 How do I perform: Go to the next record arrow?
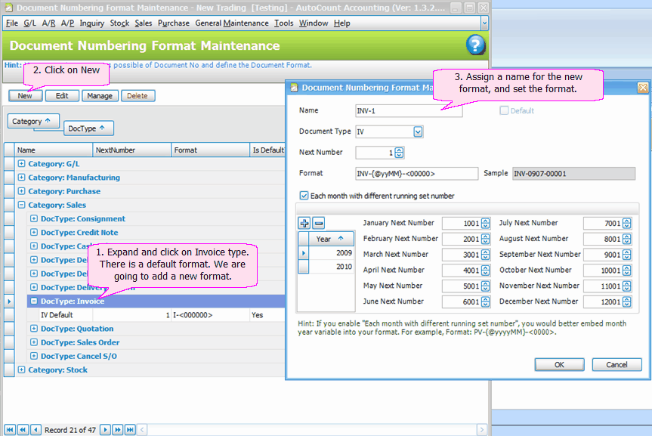(105, 429)
